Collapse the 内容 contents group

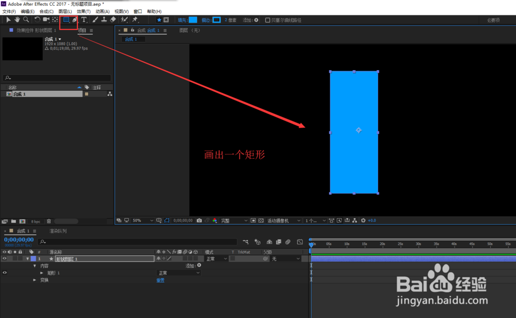click(35, 266)
